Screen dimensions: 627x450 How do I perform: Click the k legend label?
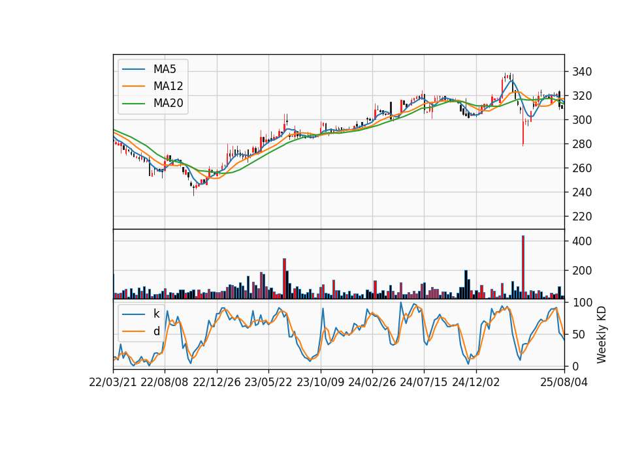click(156, 314)
